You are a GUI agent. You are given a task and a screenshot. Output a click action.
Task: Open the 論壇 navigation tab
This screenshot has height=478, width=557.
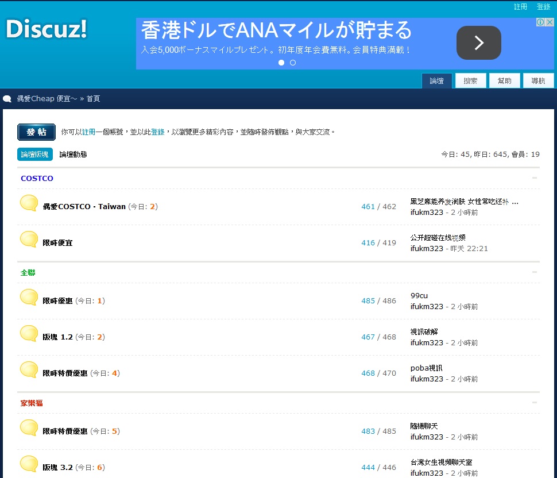click(x=436, y=80)
